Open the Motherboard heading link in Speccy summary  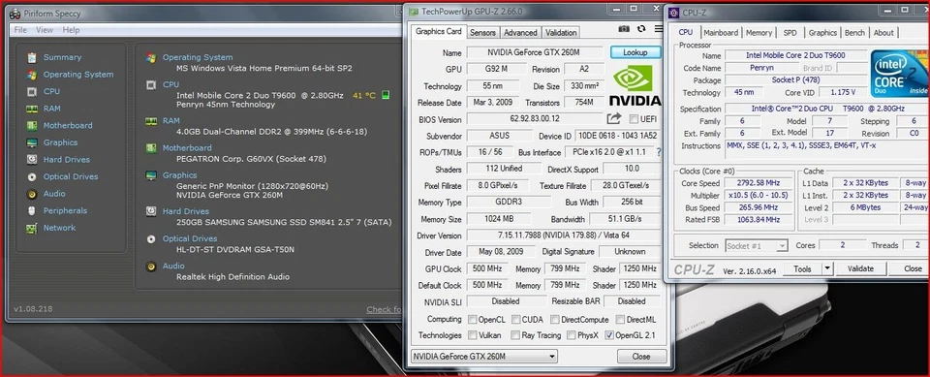(x=187, y=148)
